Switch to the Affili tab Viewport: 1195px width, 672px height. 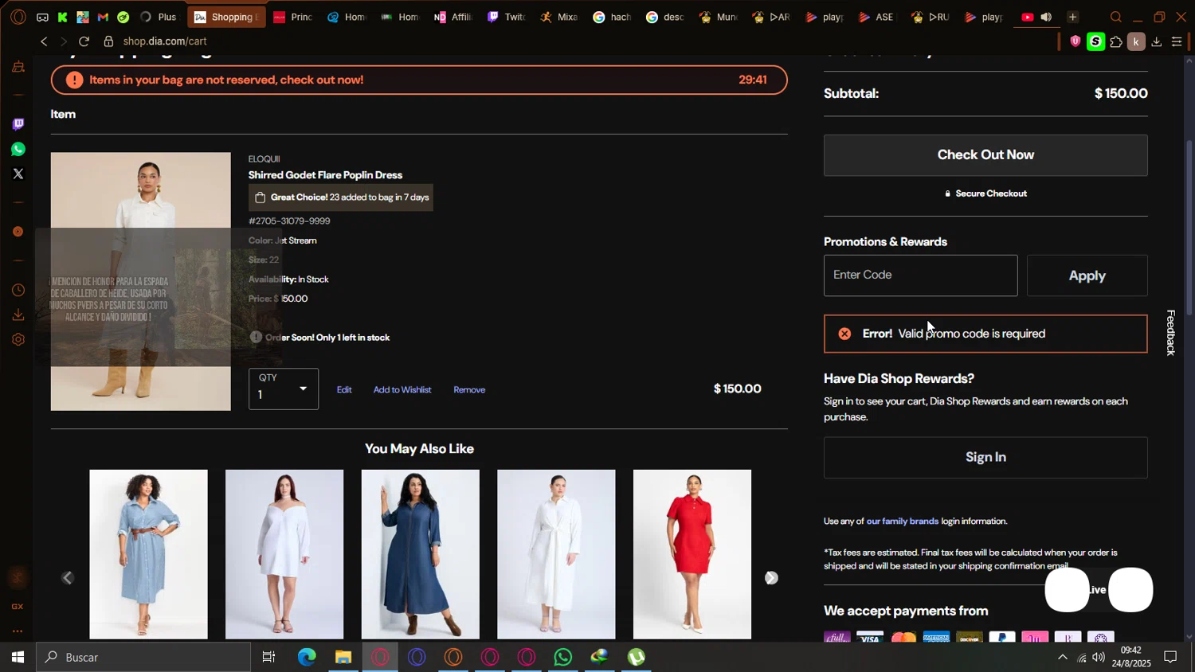tap(453, 17)
